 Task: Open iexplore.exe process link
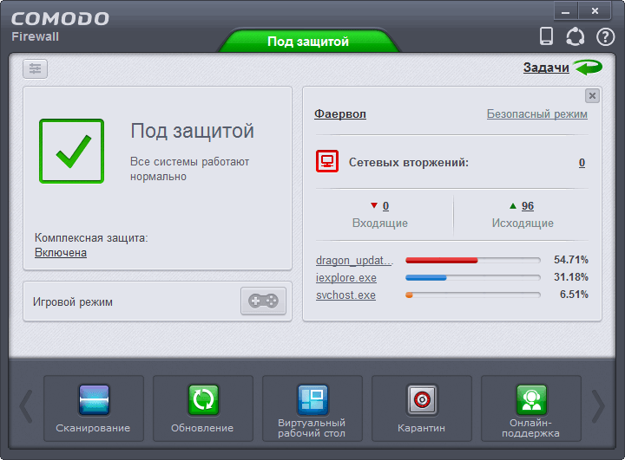point(346,278)
